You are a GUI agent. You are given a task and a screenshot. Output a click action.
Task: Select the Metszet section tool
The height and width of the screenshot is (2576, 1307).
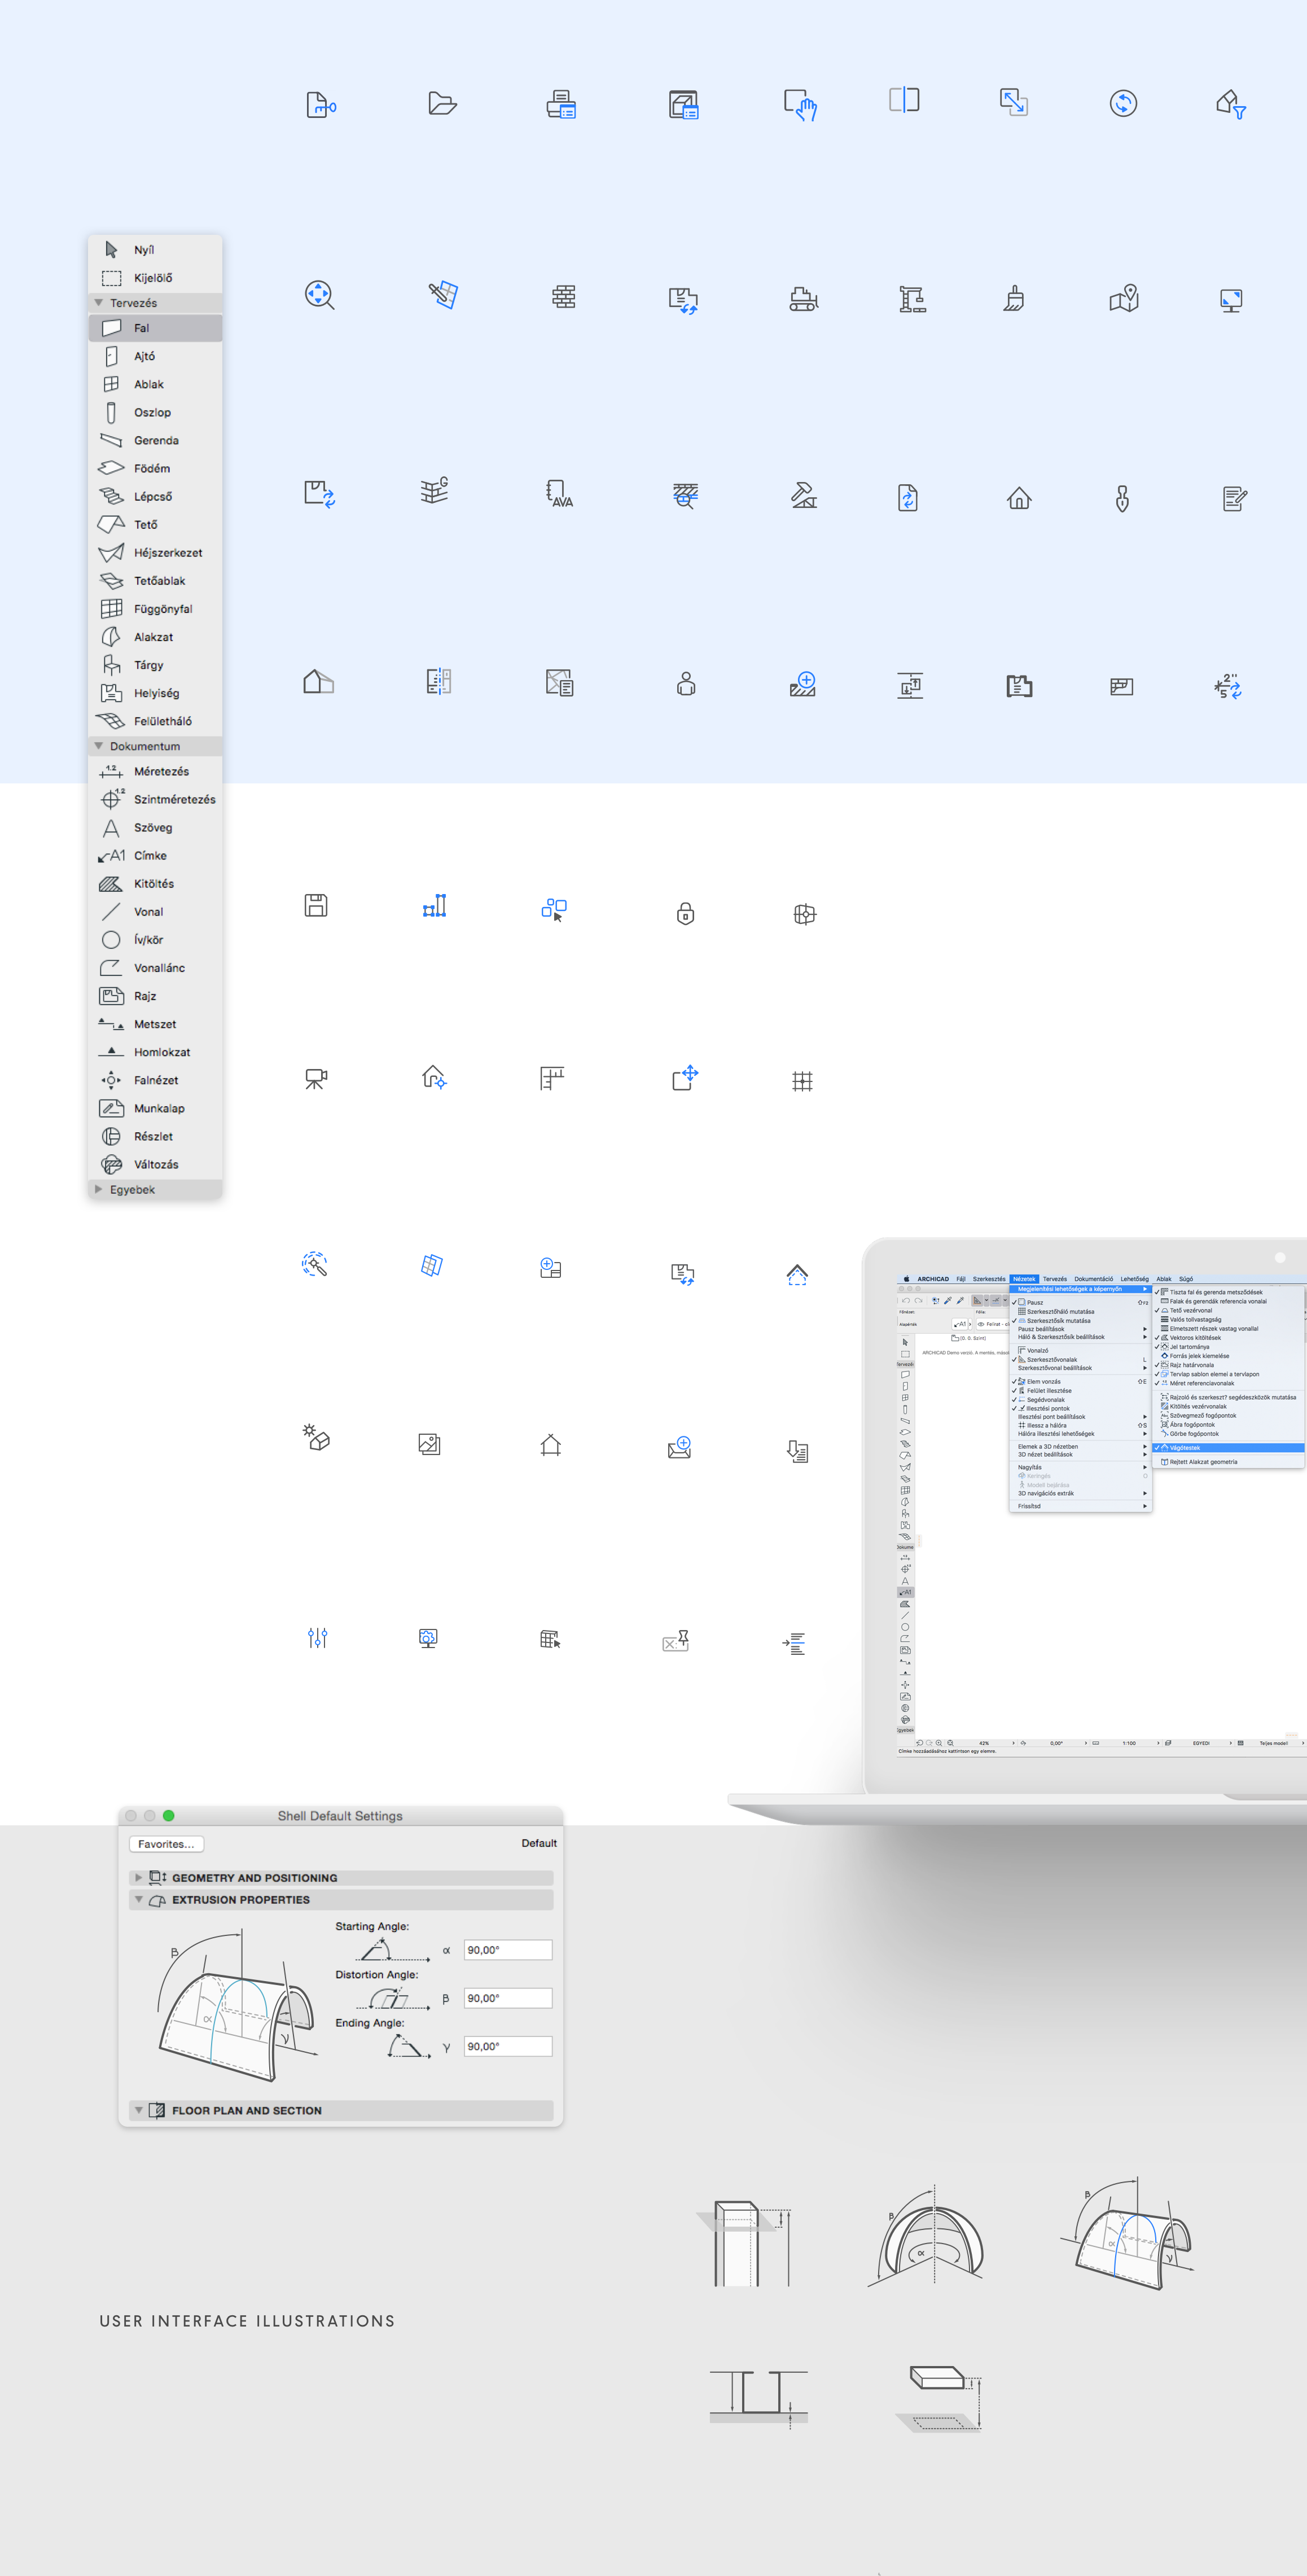pos(156,1024)
